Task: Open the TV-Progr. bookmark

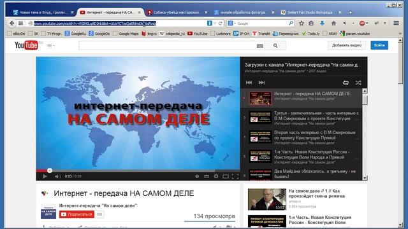Action: coord(51,34)
